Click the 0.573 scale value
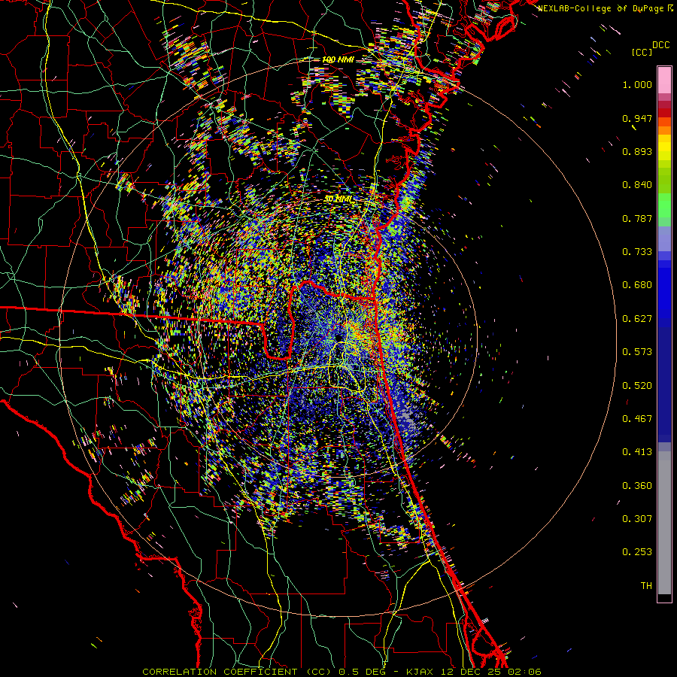Image resolution: width=677 pixels, height=677 pixels. [x=637, y=352]
